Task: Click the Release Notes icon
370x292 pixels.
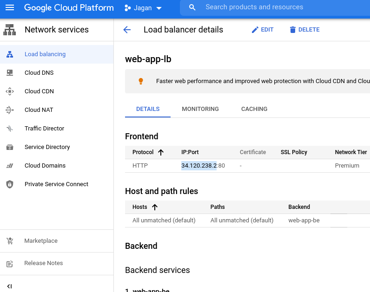Action: tap(10, 264)
